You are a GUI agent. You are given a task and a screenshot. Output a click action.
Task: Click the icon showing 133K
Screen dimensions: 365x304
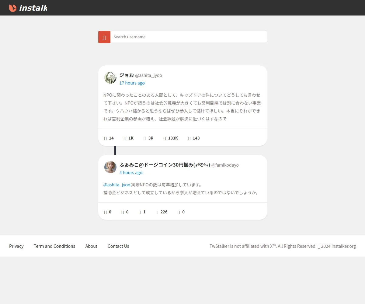click(x=165, y=138)
